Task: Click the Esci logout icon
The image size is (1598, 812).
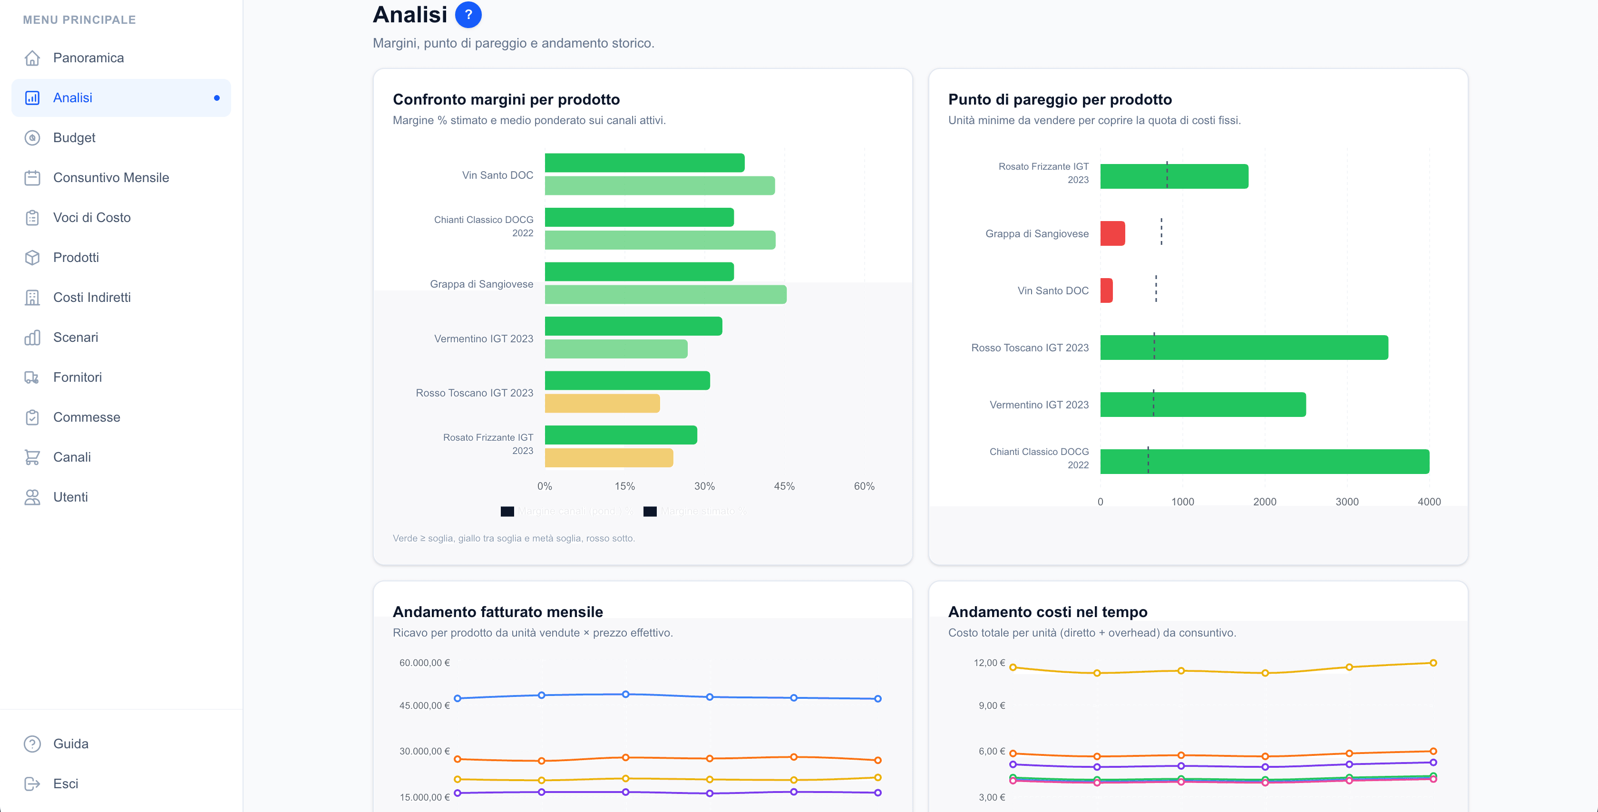Action: 32,783
